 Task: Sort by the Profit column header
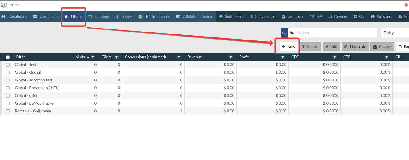pos(244,57)
